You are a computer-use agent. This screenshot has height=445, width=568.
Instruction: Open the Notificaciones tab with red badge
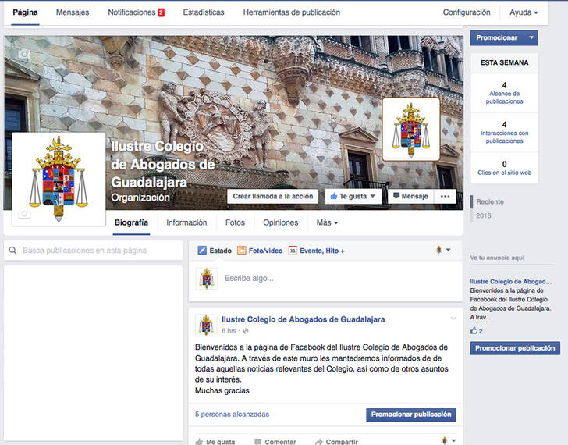coord(136,12)
